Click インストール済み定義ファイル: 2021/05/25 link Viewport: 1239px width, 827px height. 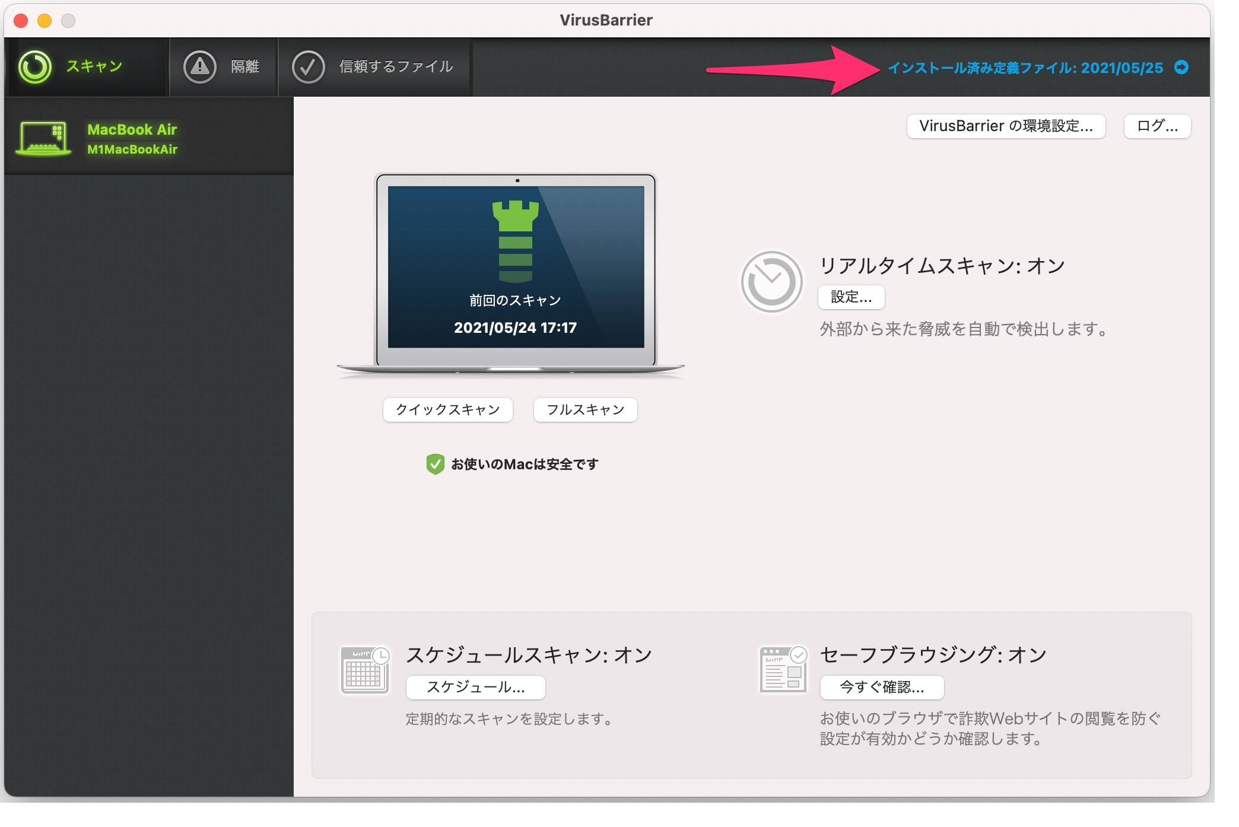[1025, 68]
